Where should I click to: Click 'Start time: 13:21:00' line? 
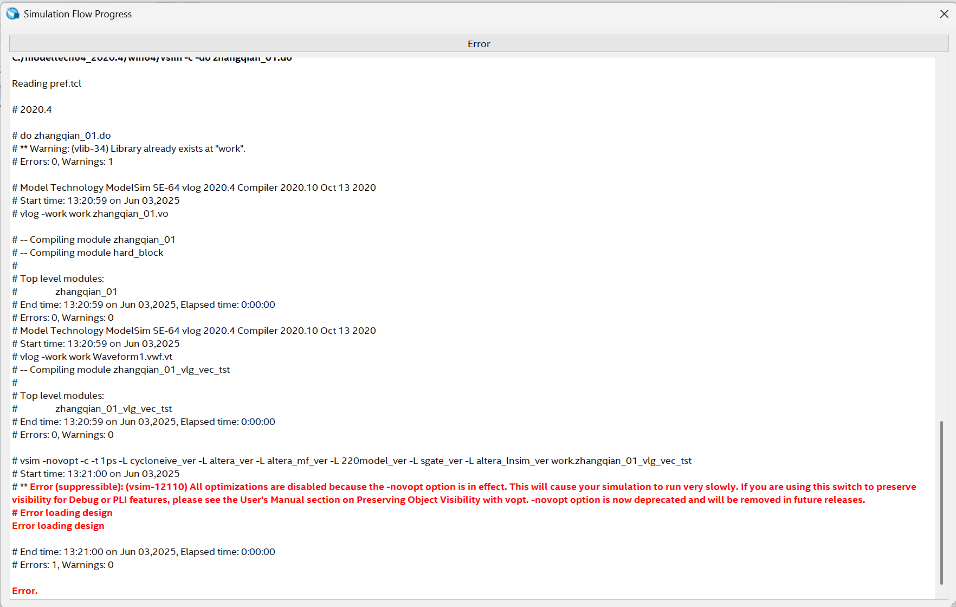click(96, 474)
